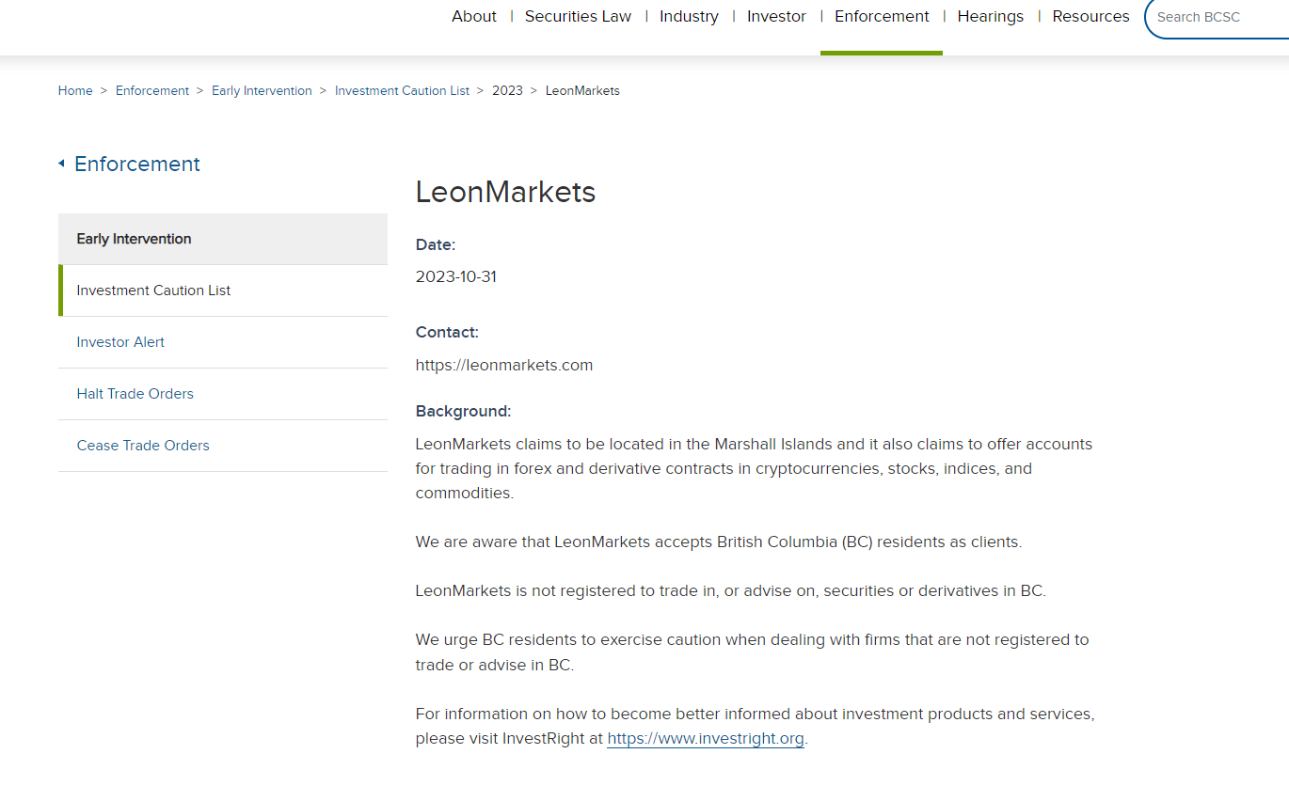Open the About menu

coord(474,17)
